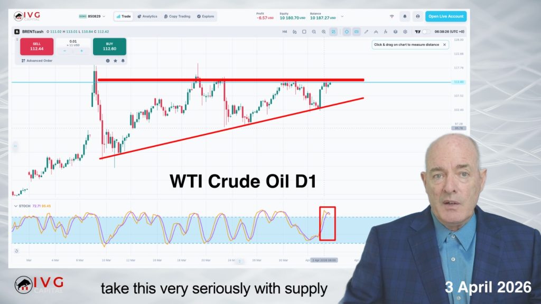
Task: Open the fx indicators menu
Action: click(x=385, y=32)
